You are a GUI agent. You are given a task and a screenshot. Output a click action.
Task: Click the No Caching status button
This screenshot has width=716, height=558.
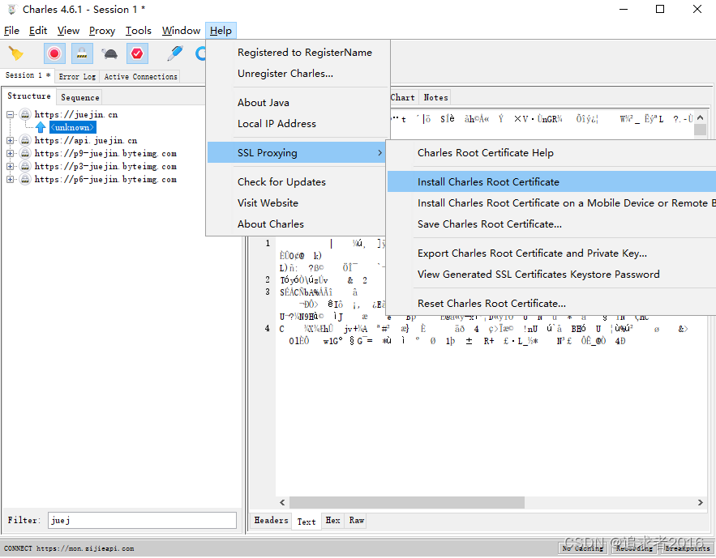583,548
